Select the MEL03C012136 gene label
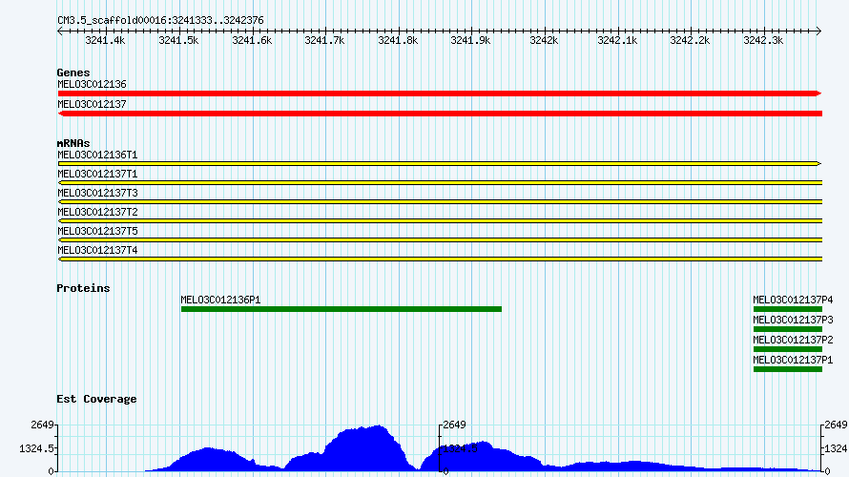 pyautogui.click(x=92, y=85)
